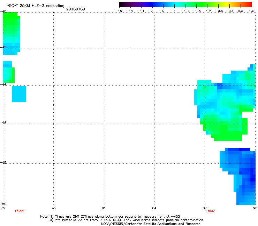Image resolution: width=258 pixels, height=226 pixels.
Task: Click the -10 color scale label
Action: click(x=141, y=11)
